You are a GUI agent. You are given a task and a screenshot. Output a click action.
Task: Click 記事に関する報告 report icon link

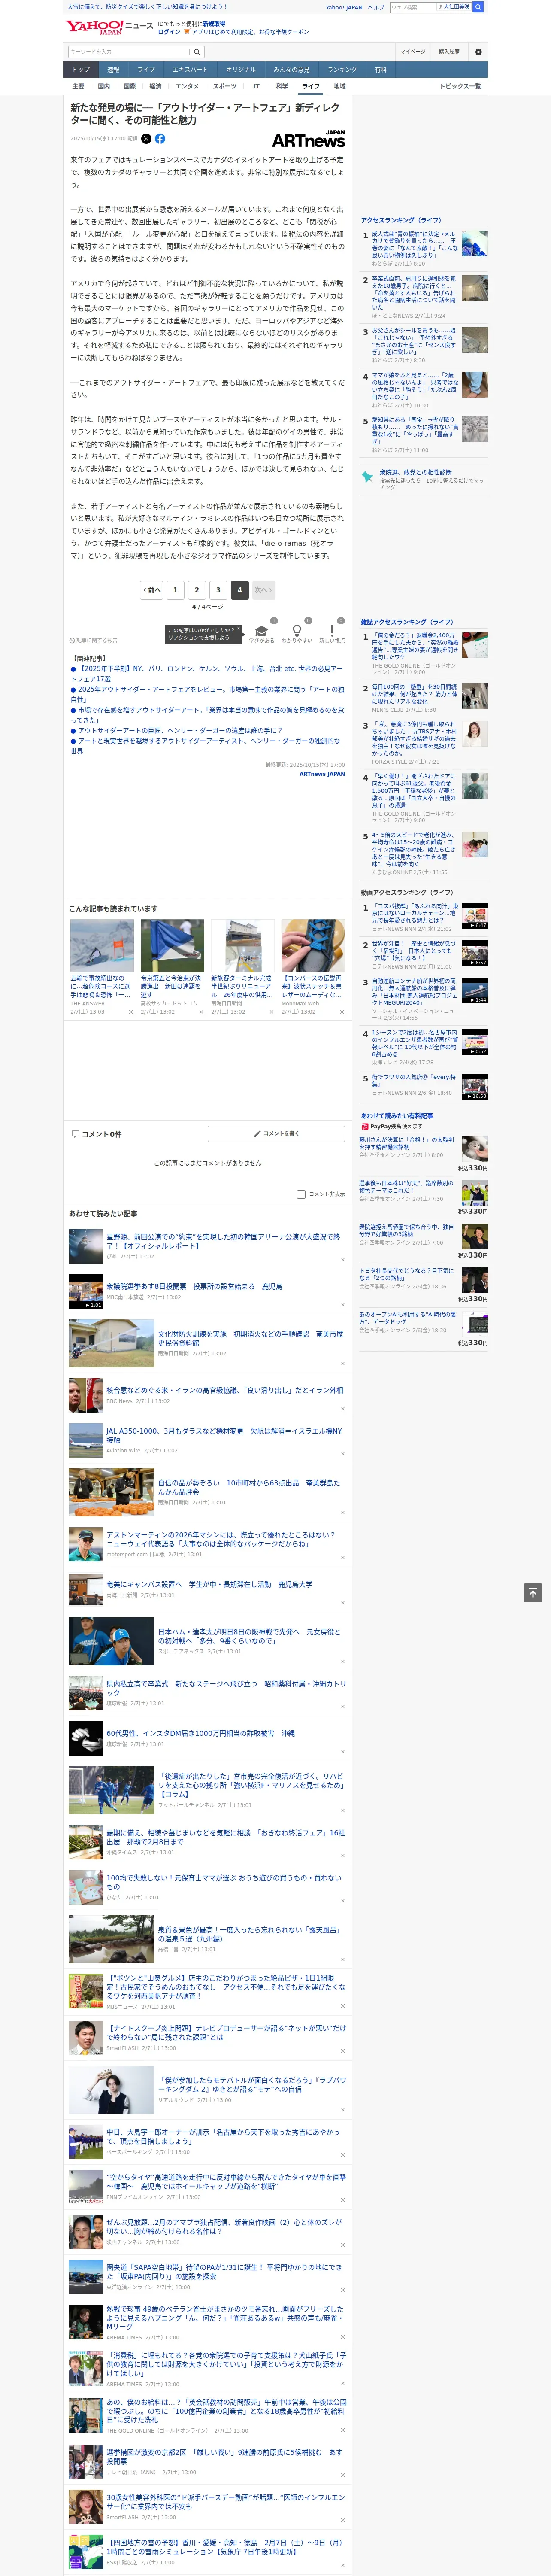click(x=93, y=640)
